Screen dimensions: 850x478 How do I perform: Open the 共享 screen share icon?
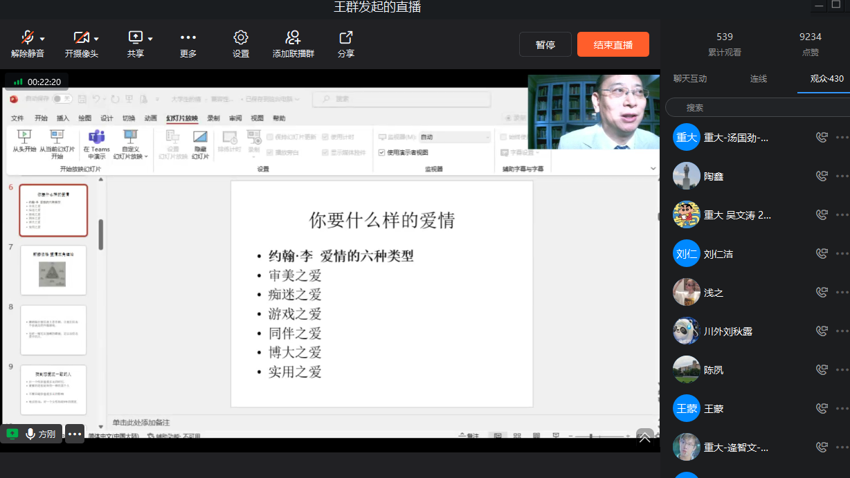click(135, 37)
